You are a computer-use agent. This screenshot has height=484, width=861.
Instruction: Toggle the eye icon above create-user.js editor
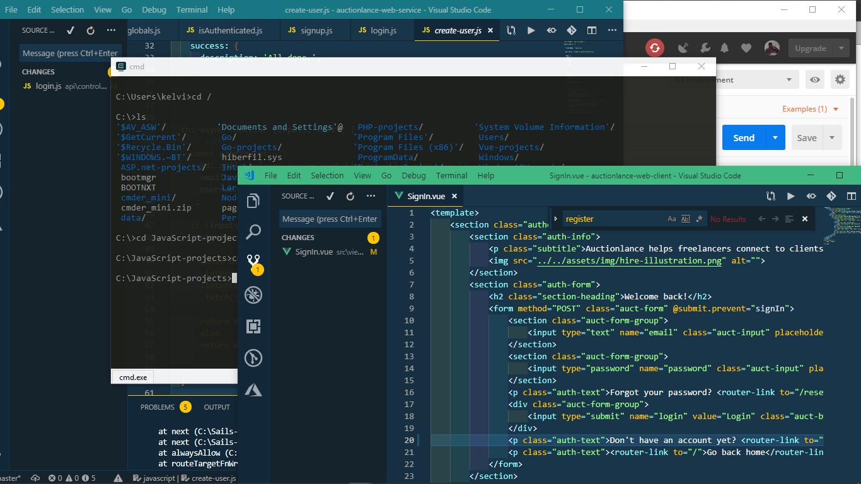pyautogui.click(x=552, y=30)
